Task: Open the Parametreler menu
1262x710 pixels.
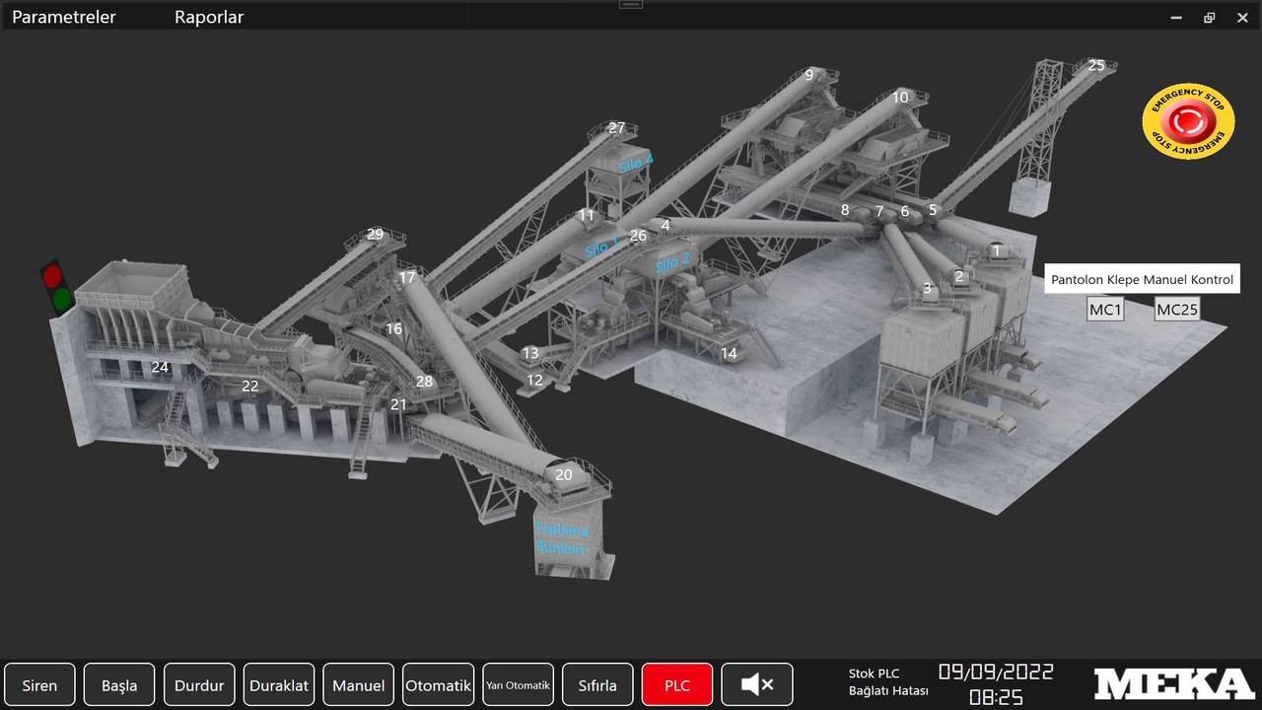Action: click(x=64, y=17)
